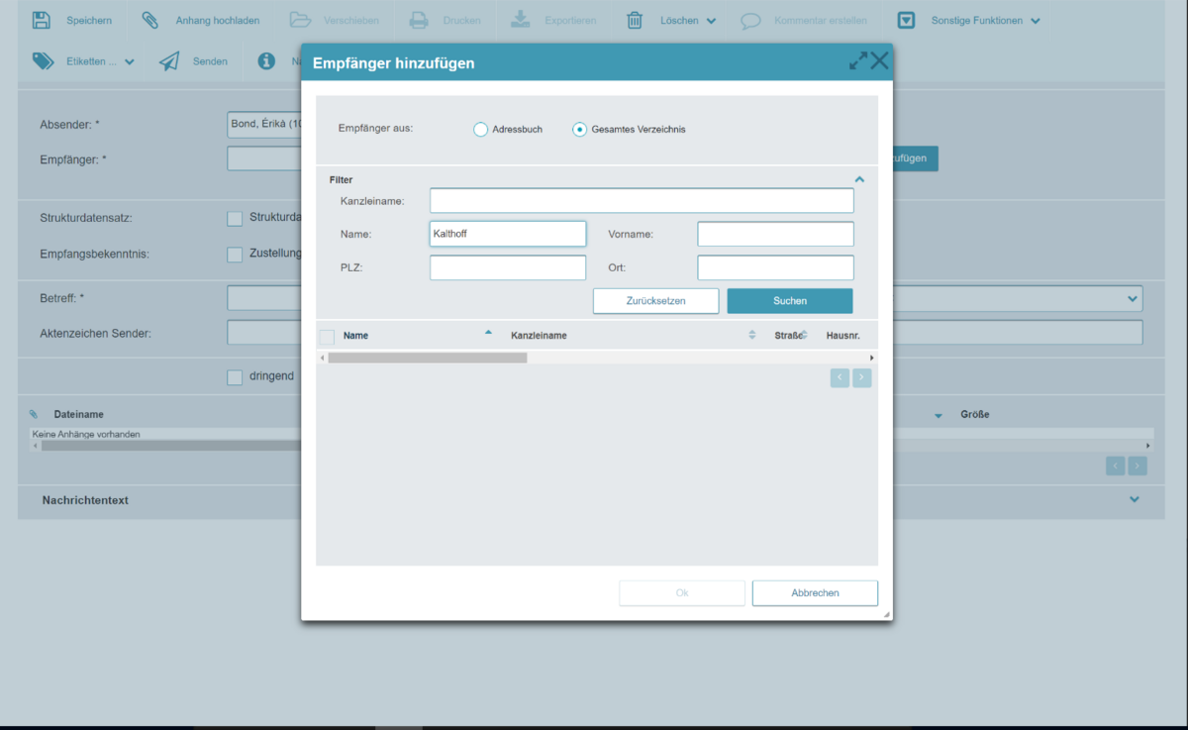Click the Name field containing Kalthoff

coord(508,234)
